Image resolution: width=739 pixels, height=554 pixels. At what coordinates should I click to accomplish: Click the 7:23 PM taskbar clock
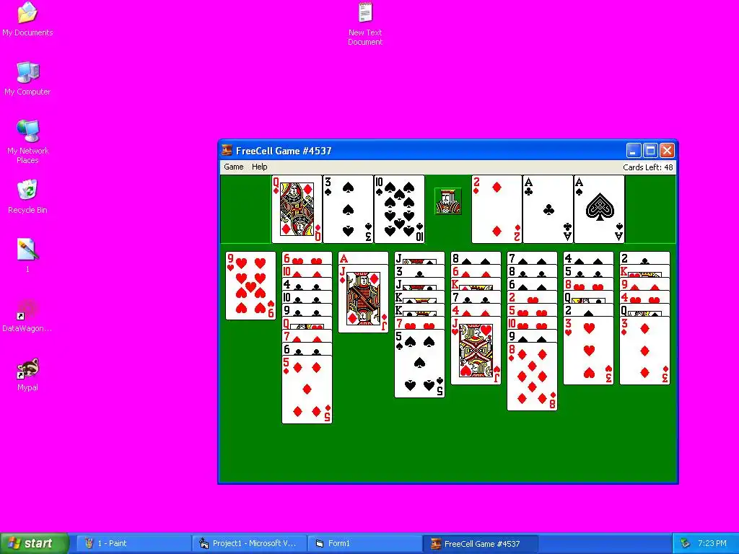pyautogui.click(x=712, y=543)
